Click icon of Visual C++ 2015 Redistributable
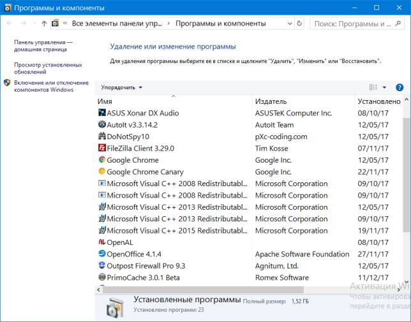Screen dimensions: 411x322 point(101,230)
